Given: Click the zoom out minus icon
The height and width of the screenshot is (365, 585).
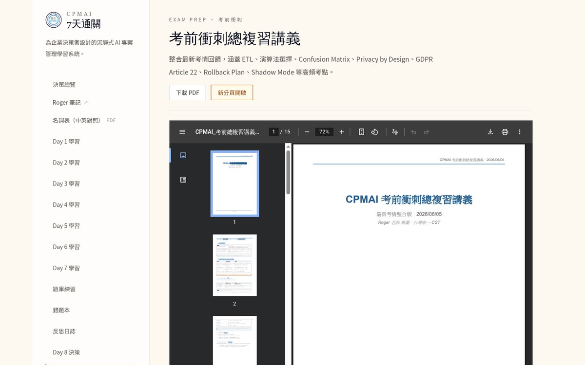Looking at the screenshot, I should pos(307,132).
